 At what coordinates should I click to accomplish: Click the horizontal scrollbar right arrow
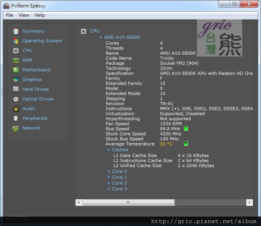249,202
